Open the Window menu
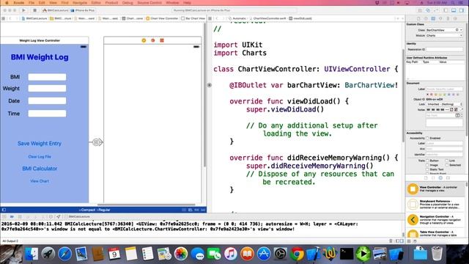The height and width of the screenshot is (264, 469). pyautogui.click(x=172, y=3)
